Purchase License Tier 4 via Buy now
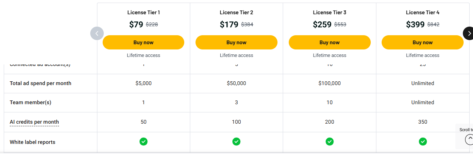This screenshot has height=157, width=473. click(422, 42)
